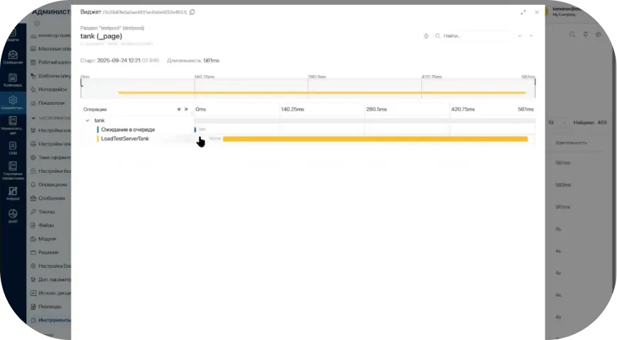The height and width of the screenshot is (340, 617).
Task: Expand the widget dialog to fullscreen
Action: click(x=523, y=12)
